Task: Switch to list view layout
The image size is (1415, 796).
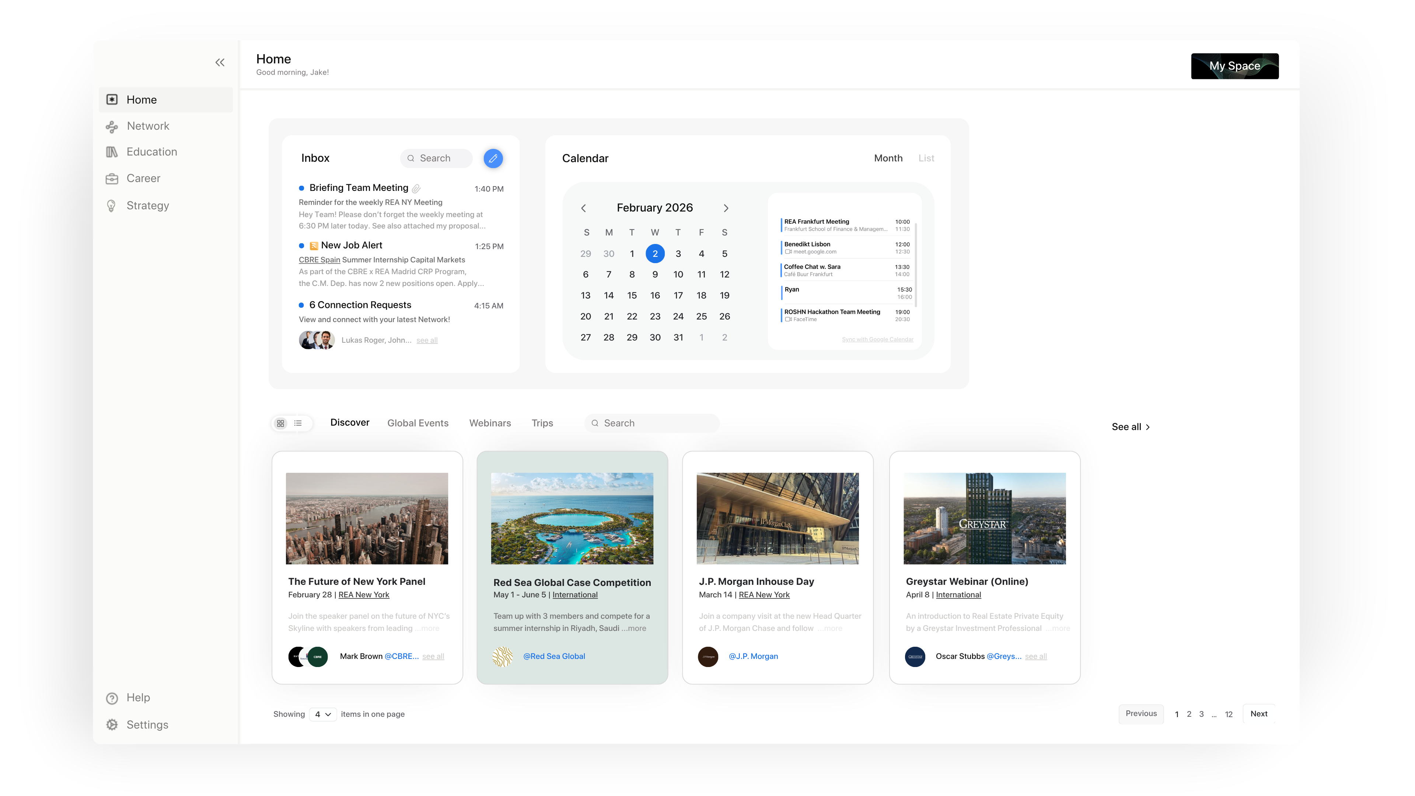Action: coord(298,423)
